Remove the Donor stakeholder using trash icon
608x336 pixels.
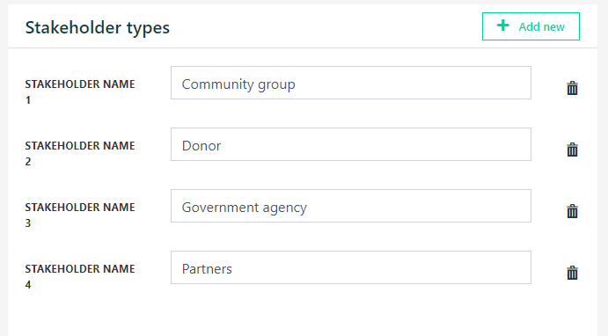click(572, 150)
